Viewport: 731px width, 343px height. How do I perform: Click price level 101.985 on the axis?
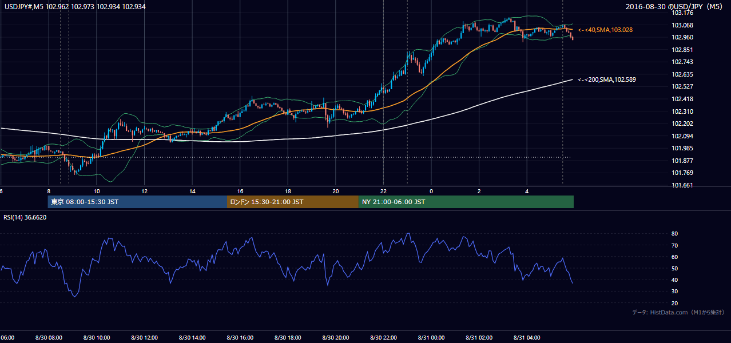point(682,149)
